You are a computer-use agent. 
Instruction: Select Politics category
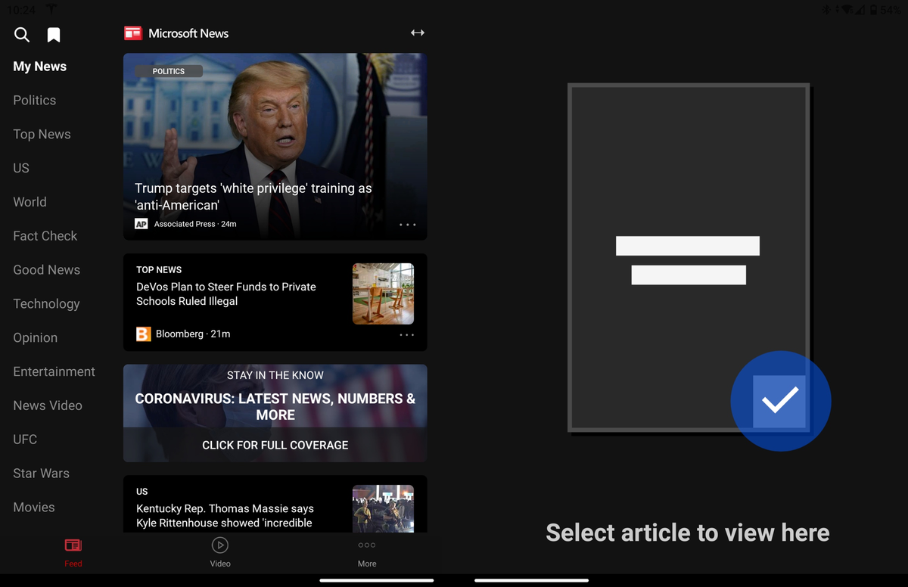pos(35,100)
